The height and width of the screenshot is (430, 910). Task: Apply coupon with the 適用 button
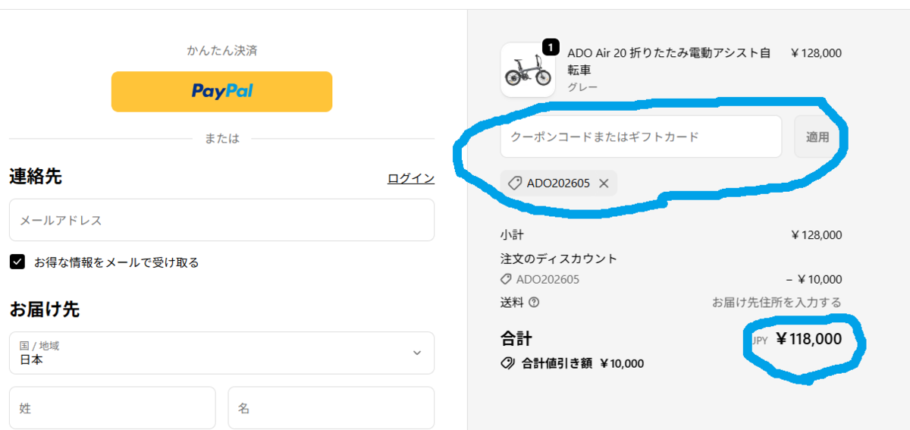click(817, 137)
